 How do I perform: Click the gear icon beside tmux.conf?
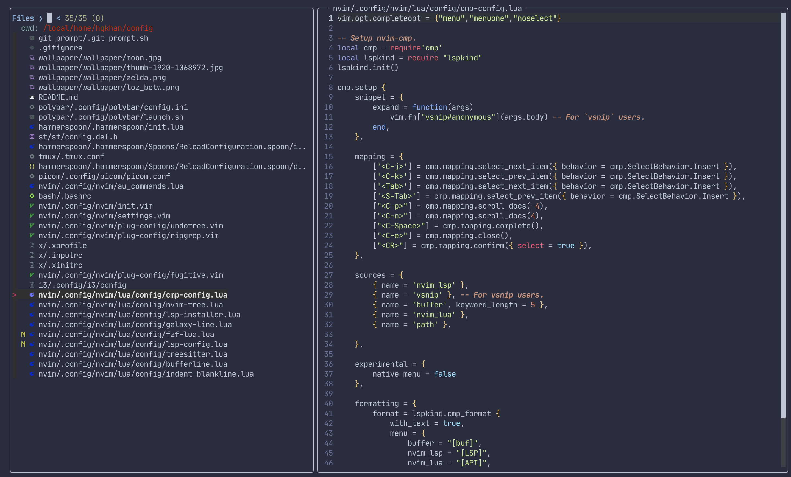tap(32, 156)
